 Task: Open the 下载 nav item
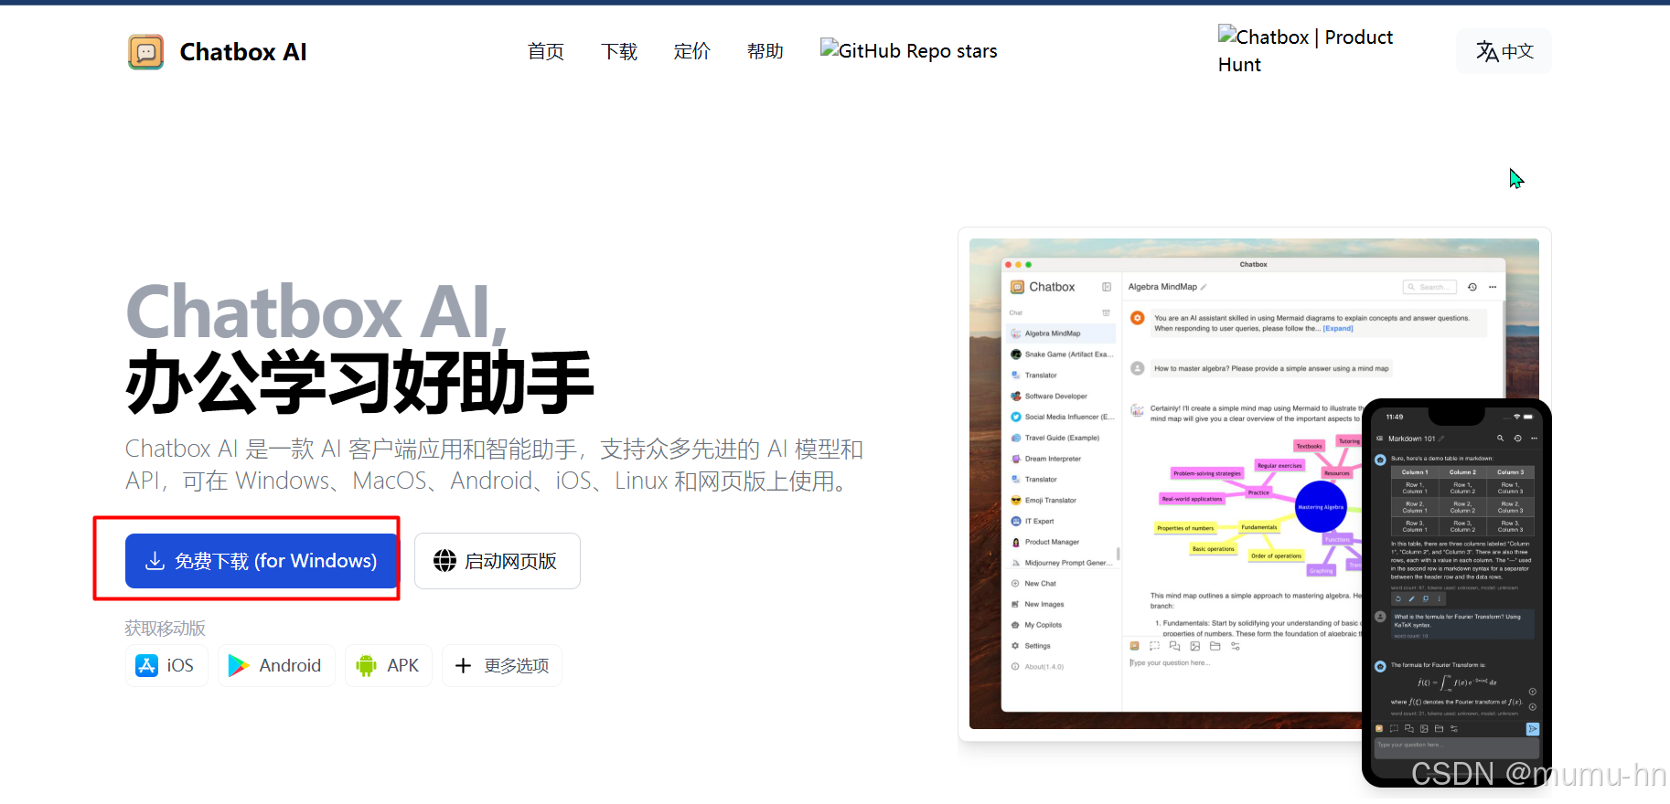(x=619, y=51)
